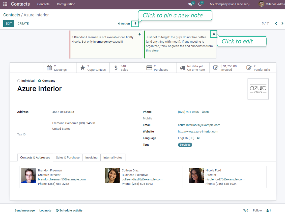
Task: Open the activities clock icon
Action: [x=200, y=4]
